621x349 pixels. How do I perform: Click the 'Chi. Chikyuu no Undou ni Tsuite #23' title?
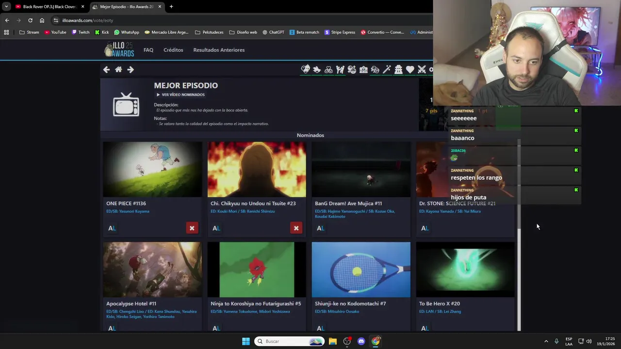pos(253,204)
